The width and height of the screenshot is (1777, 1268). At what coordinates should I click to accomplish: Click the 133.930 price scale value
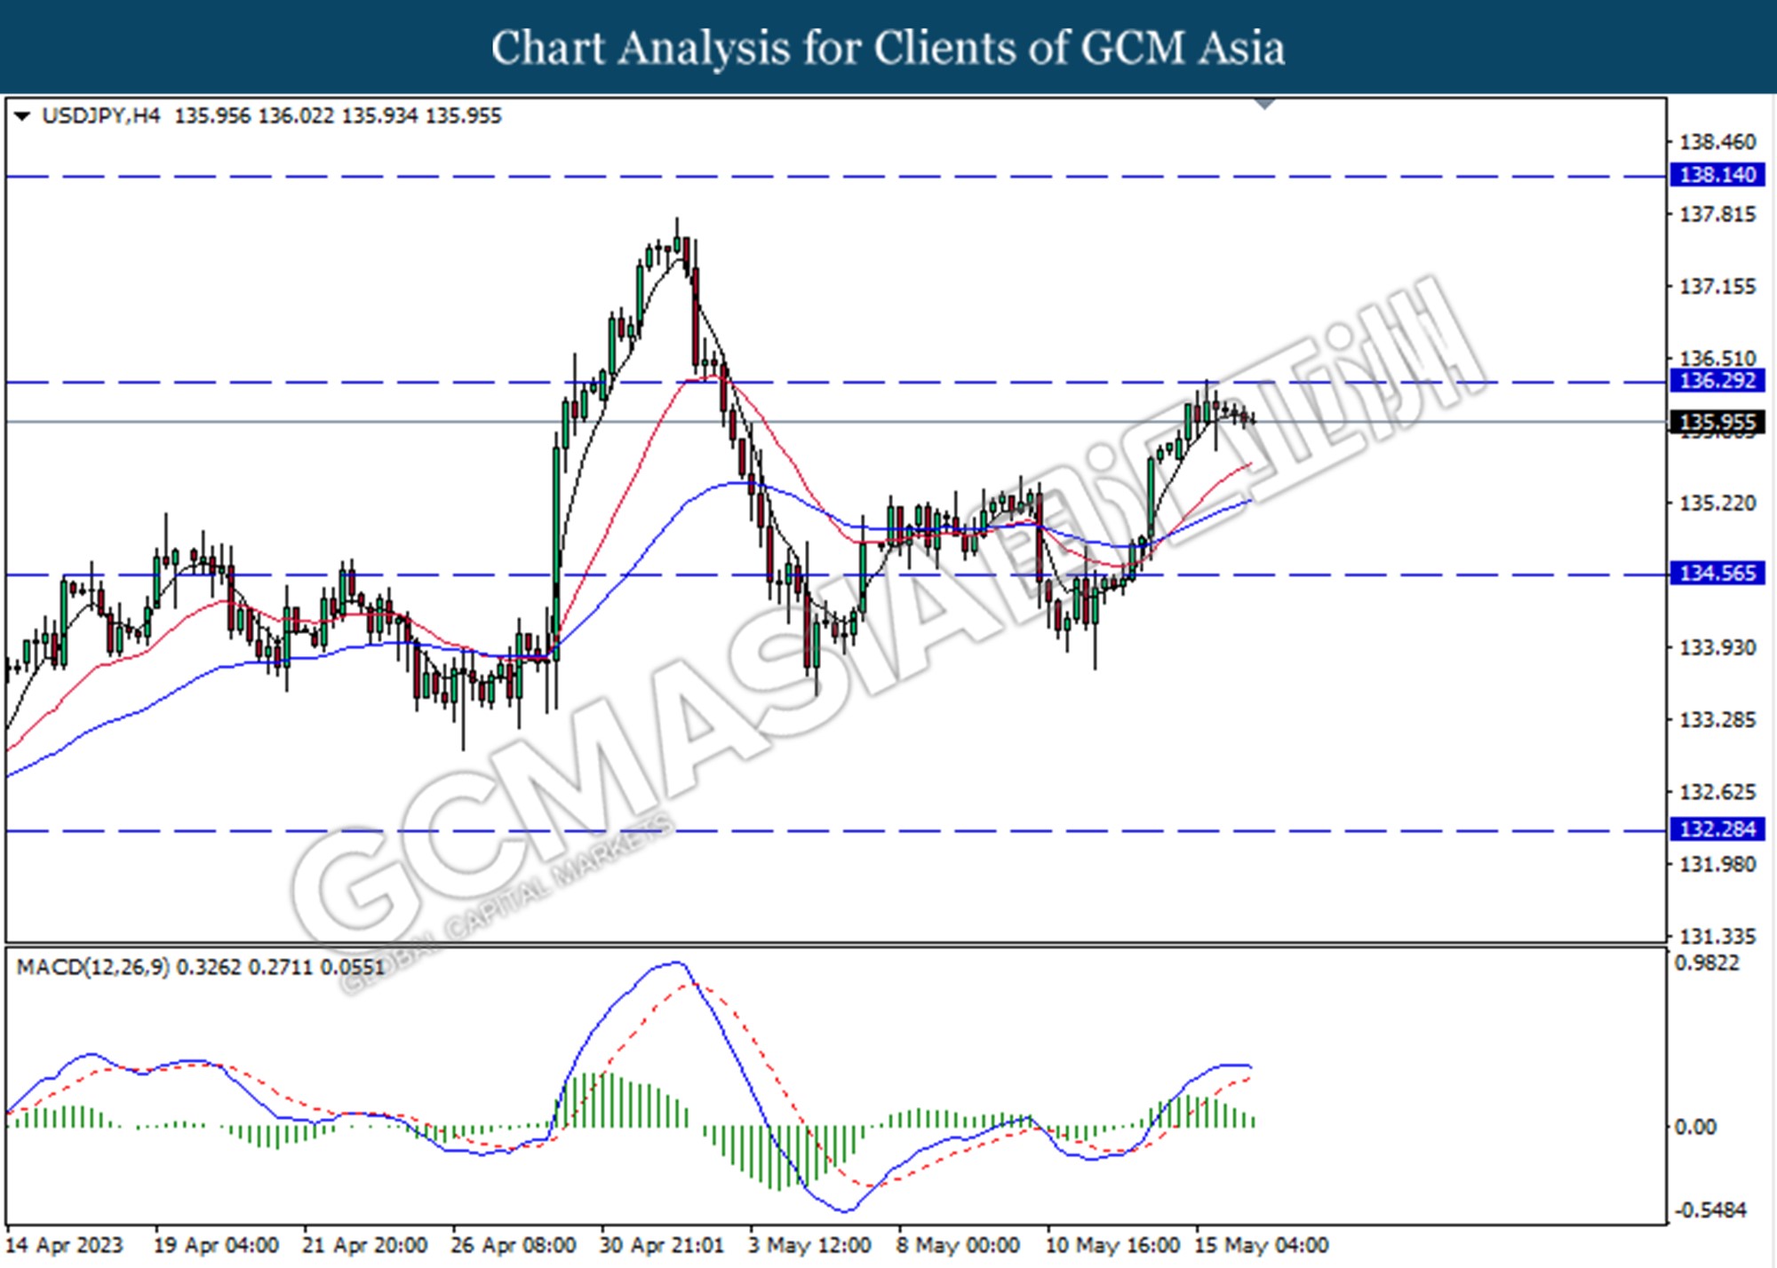click(x=1717, y=647)
